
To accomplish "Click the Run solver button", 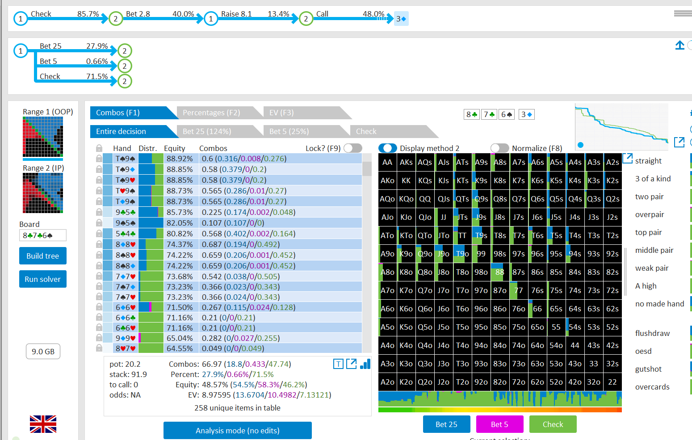I will [x=43, y=279].
